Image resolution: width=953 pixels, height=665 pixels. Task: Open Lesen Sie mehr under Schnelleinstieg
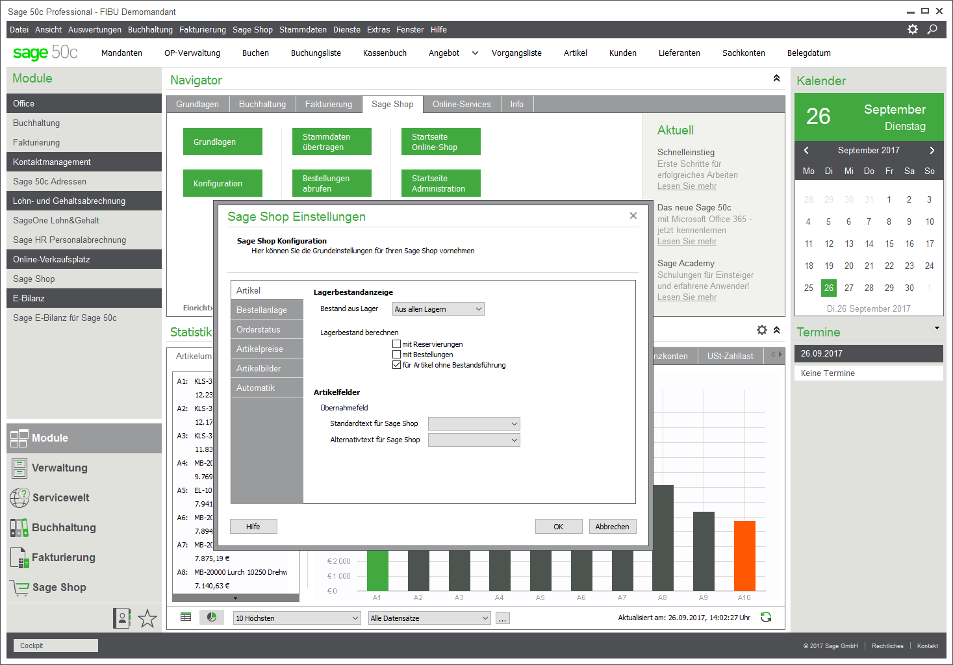click(x=687, y=186)
